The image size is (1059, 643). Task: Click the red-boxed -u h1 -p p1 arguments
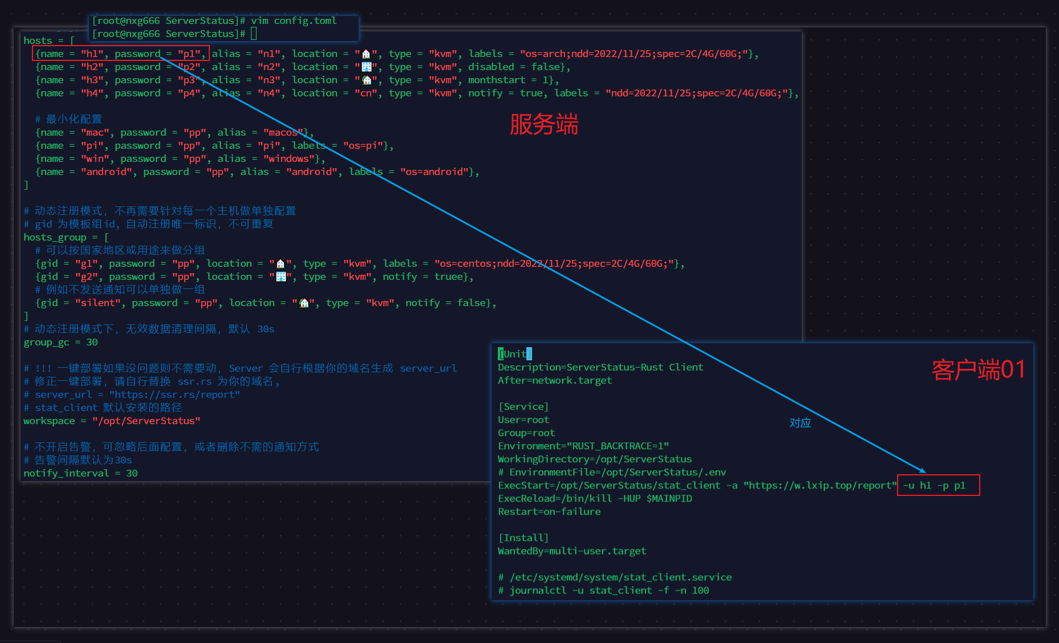click(939, 485)
